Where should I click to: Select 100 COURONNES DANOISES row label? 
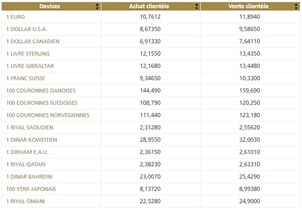(41, 91)
